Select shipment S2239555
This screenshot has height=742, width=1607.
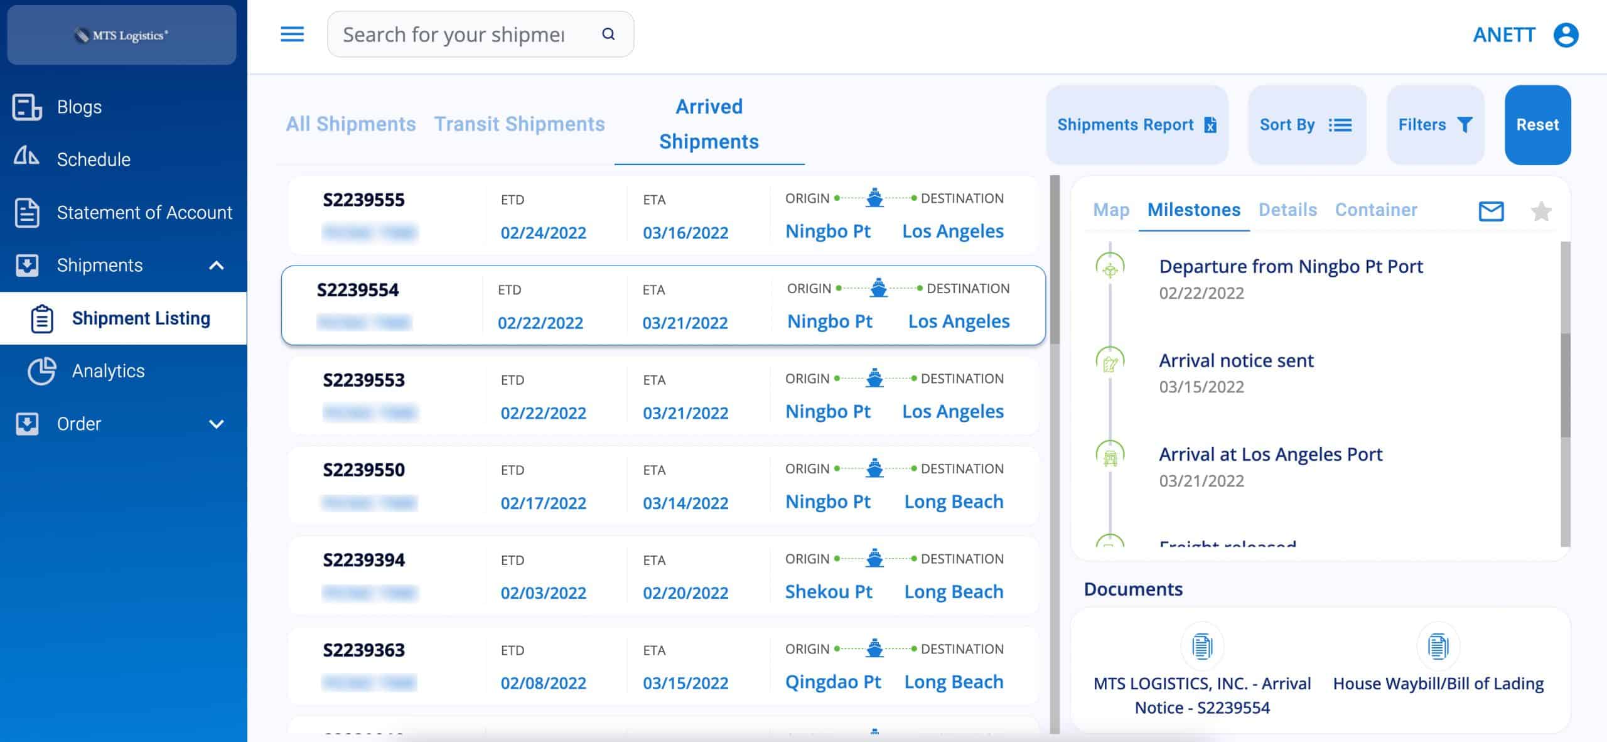[663, 215]
